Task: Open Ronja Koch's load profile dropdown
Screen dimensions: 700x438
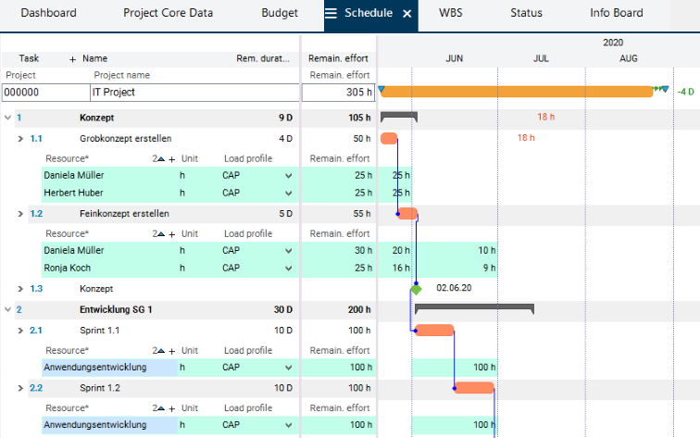Action: [x=288, y=269]
